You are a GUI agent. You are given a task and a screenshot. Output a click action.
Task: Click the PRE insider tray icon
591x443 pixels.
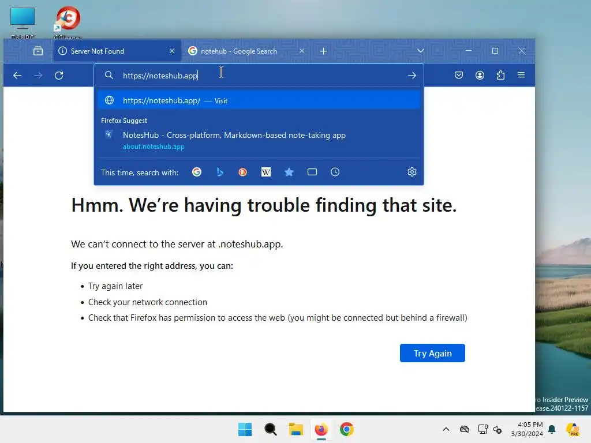click(x=573, y=429)
